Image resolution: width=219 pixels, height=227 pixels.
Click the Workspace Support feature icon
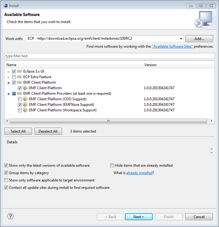tap(25, 110)
